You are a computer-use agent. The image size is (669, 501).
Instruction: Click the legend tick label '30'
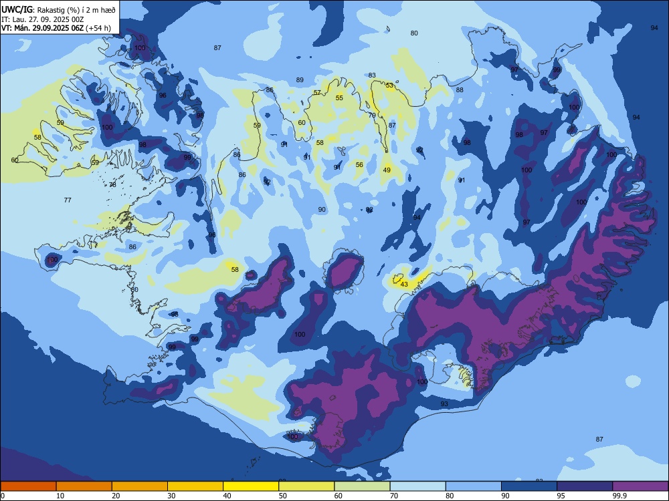coord(171,496)
